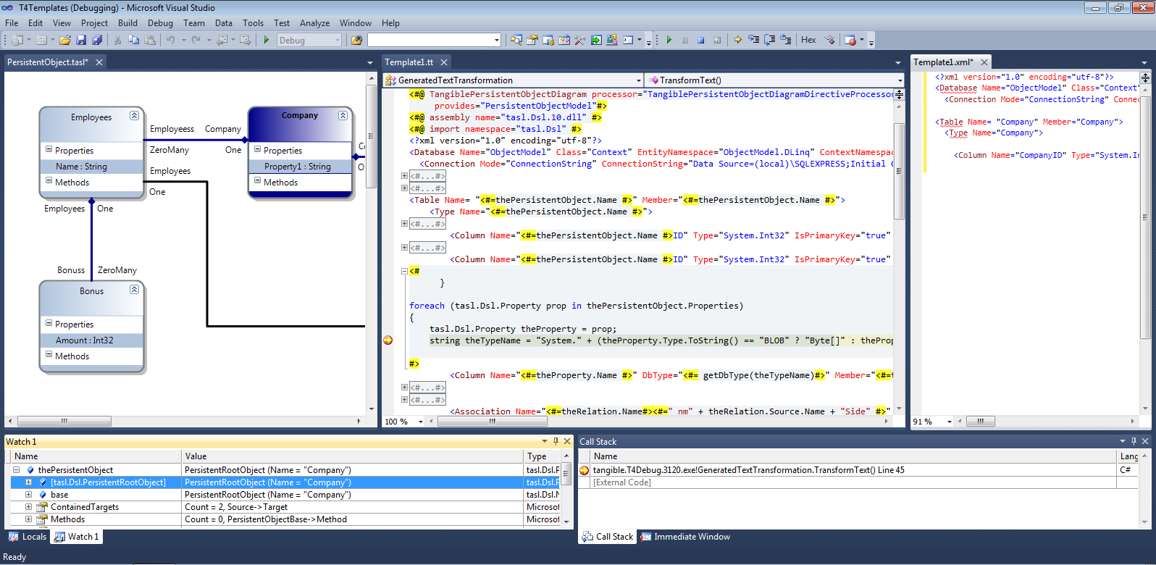This screenshot has width=1156, height=565.
Task: Pin the Call Stack panel
Action: [1134, 441]
